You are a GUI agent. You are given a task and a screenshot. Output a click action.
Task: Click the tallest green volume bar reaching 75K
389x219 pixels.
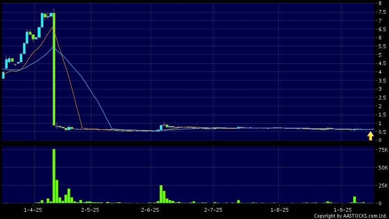(54, 176)
